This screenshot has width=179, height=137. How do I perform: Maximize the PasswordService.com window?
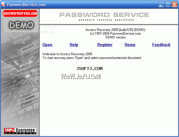pyautogui.click(x=168, y=5)
